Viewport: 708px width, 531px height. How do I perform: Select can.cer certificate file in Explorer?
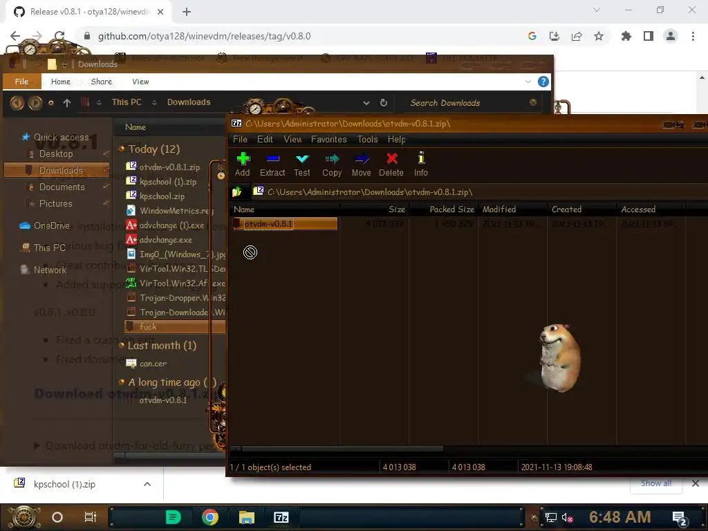[x=147, y=364]
